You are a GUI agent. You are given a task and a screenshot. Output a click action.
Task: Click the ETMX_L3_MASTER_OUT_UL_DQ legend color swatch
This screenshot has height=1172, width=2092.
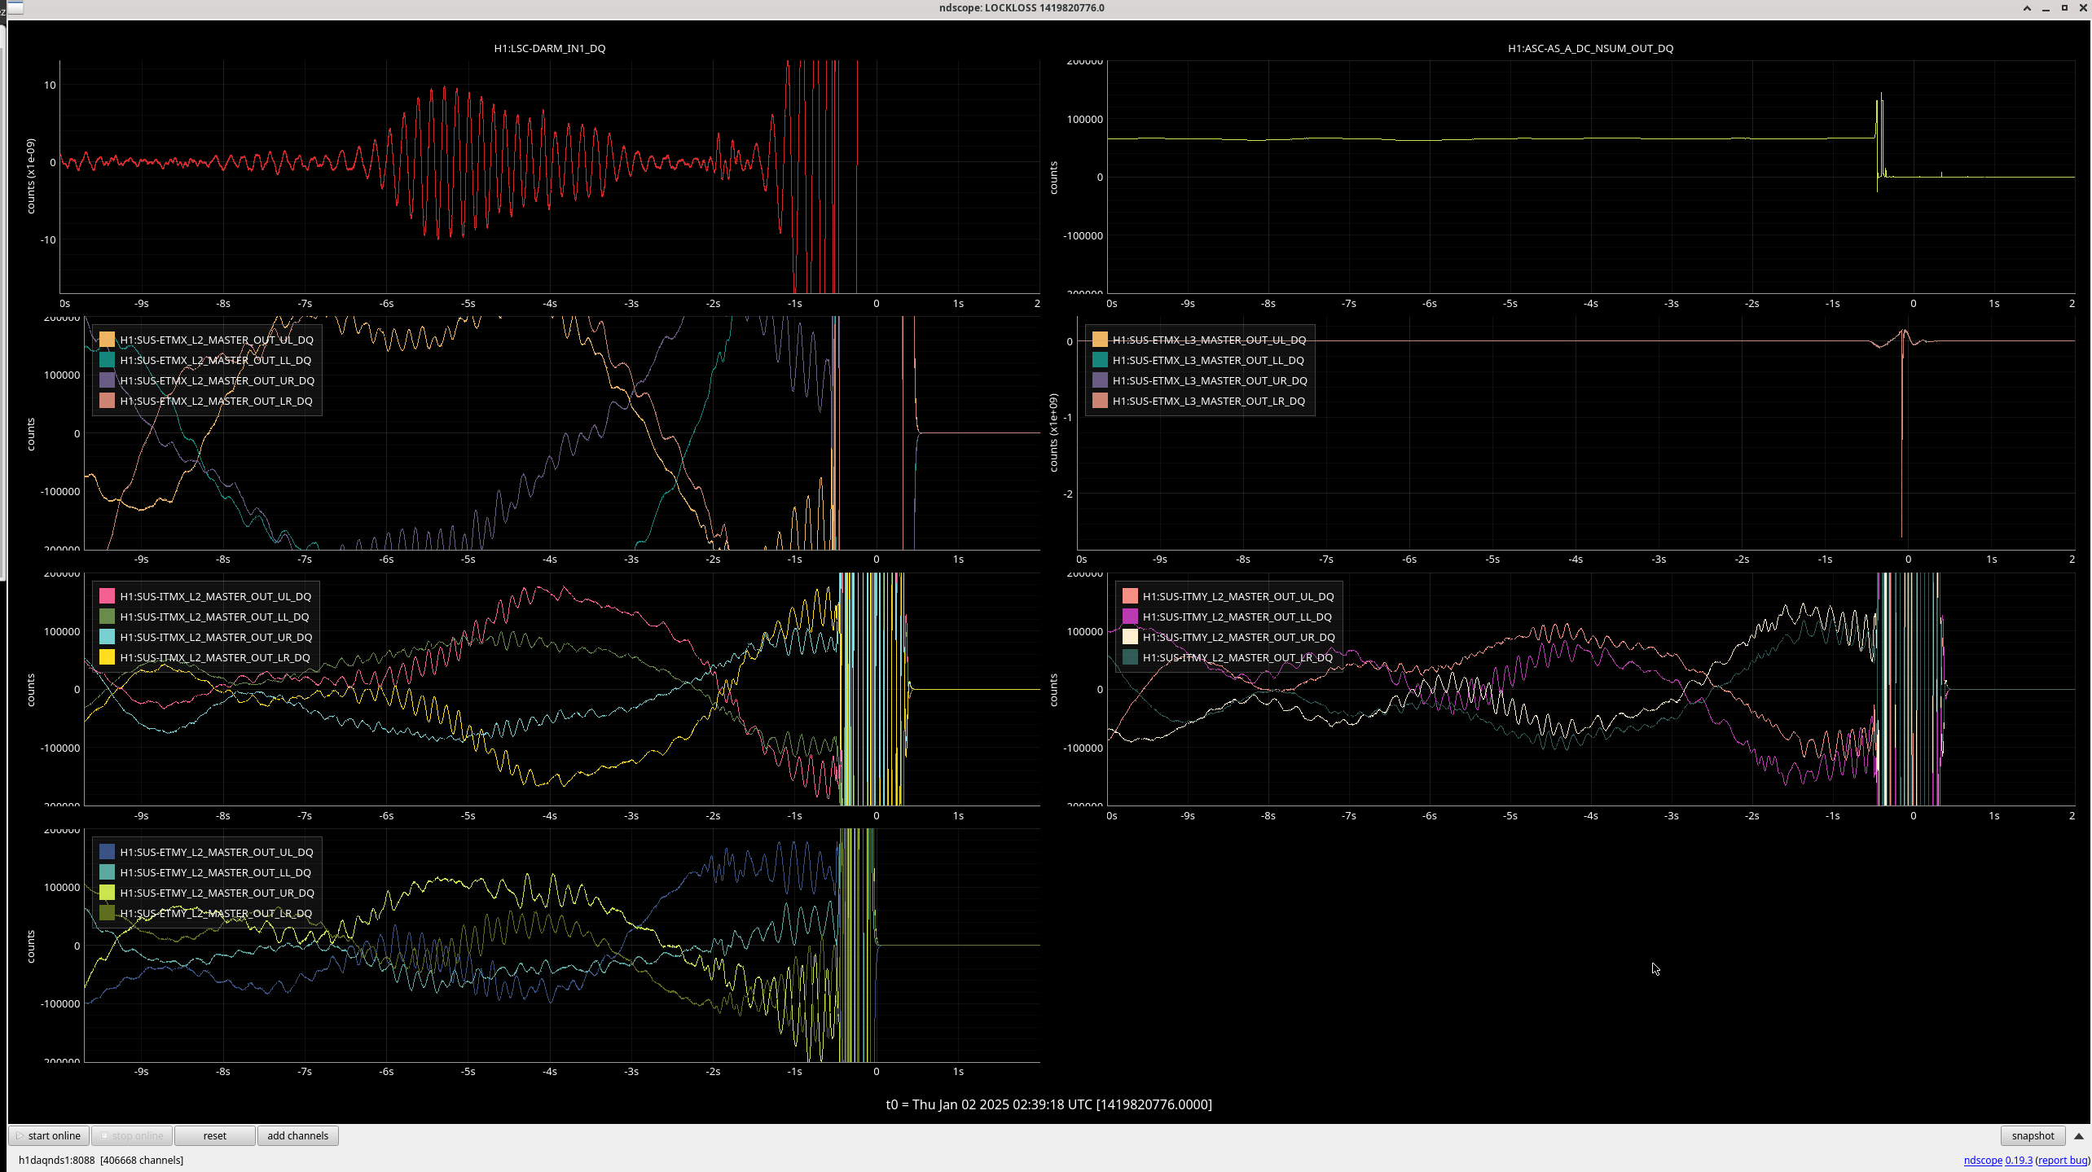[1100, 340]
